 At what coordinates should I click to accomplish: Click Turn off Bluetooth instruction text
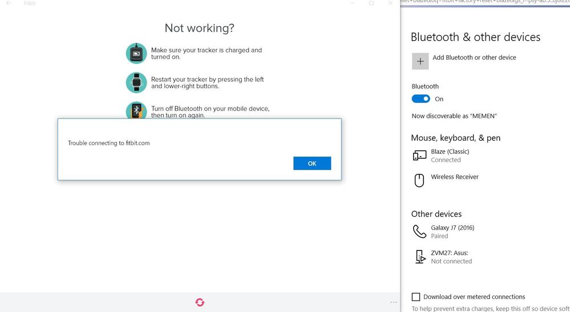coord(211,112)
